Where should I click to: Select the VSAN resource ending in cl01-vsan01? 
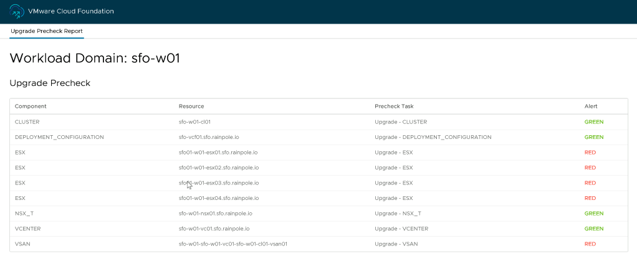point(237,244)
